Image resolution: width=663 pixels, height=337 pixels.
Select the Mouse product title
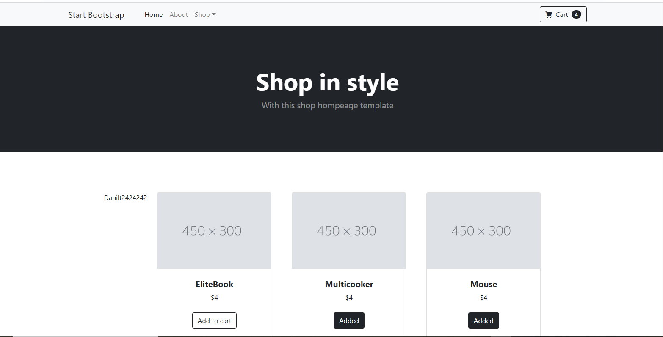483,284
